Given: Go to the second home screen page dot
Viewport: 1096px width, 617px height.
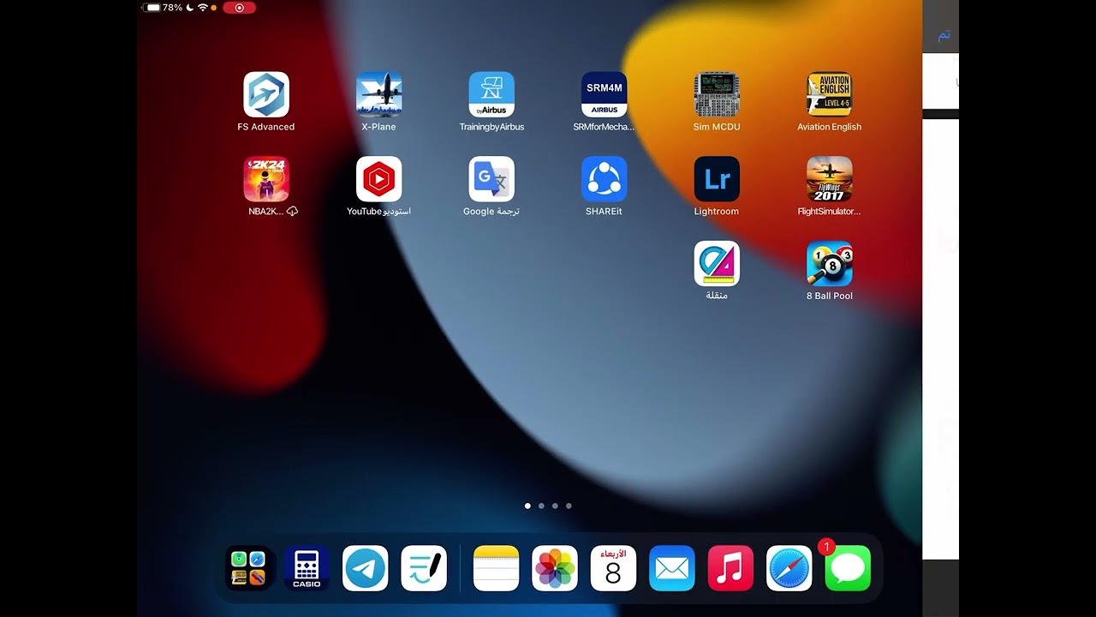Looking at the screenshot, I should coord(541,506).
